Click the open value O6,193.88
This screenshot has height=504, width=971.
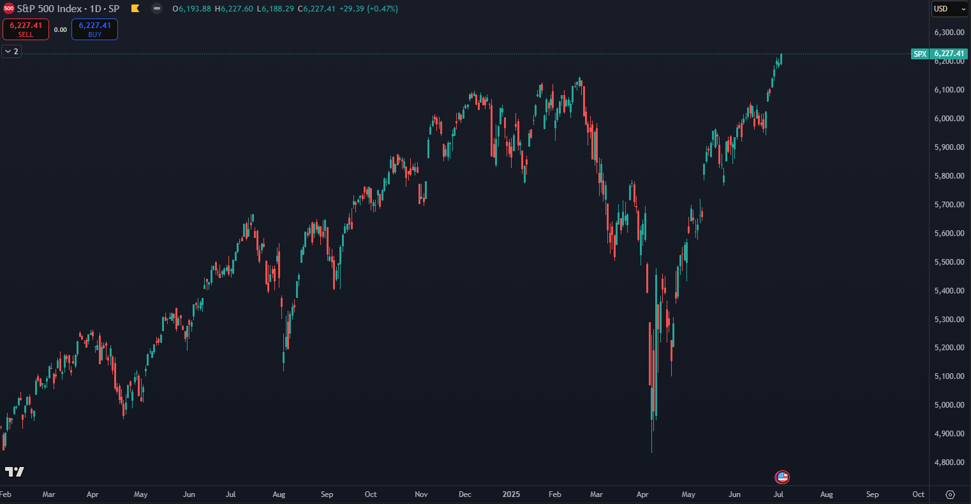[192, 8]
